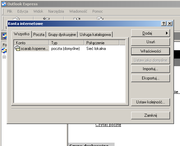Click the poczta (domyślne) type cell
The width and height of the screenshot is (180, 146).
click(65, 49)
